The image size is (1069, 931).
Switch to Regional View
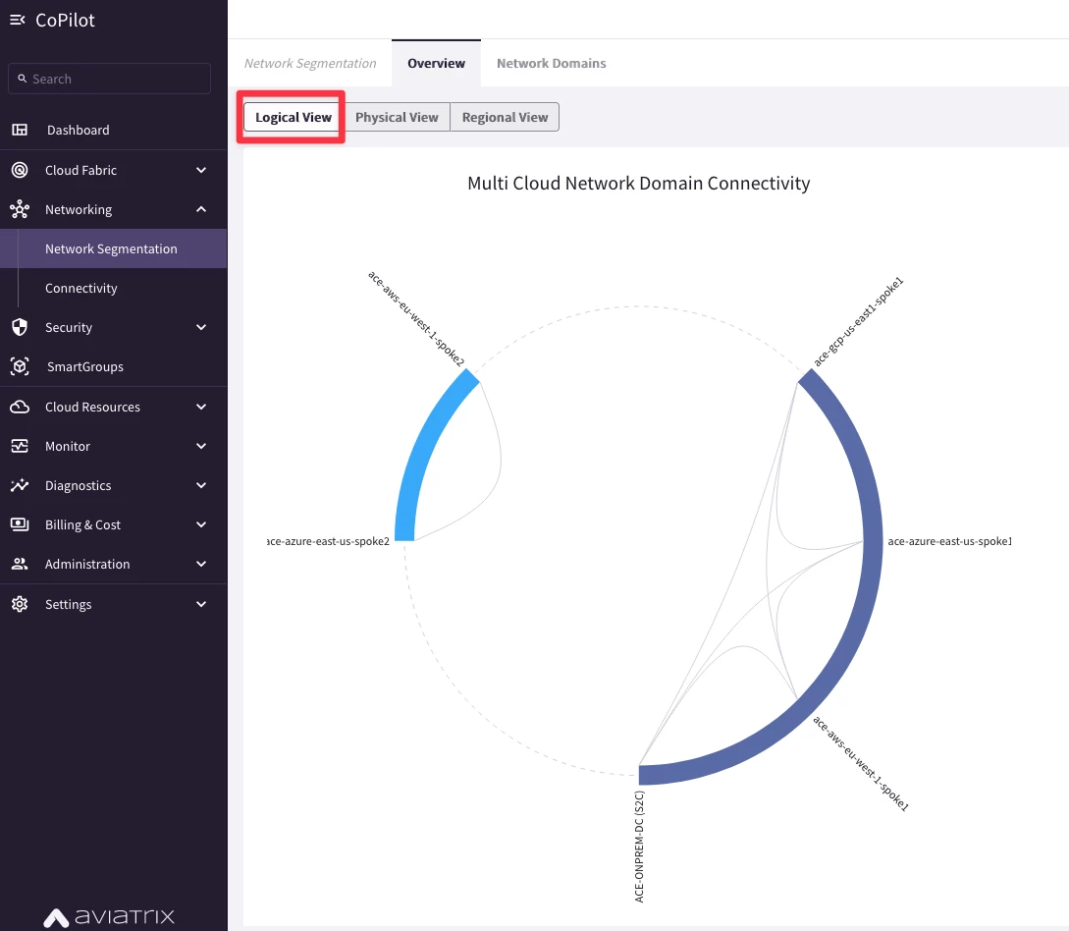click(506, 117)
